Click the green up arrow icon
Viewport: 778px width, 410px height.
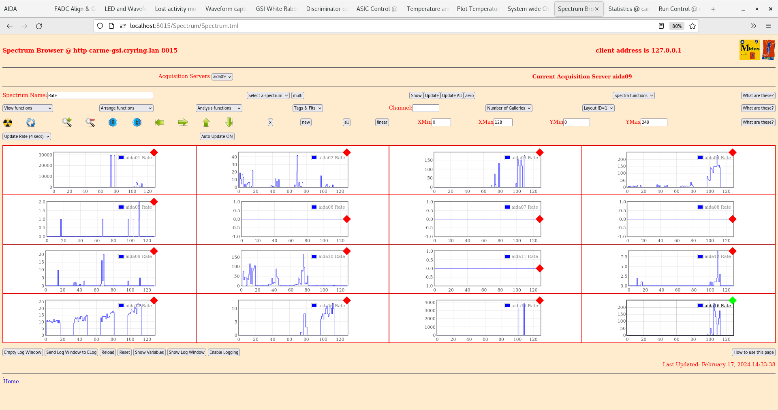tap(206, 122)
